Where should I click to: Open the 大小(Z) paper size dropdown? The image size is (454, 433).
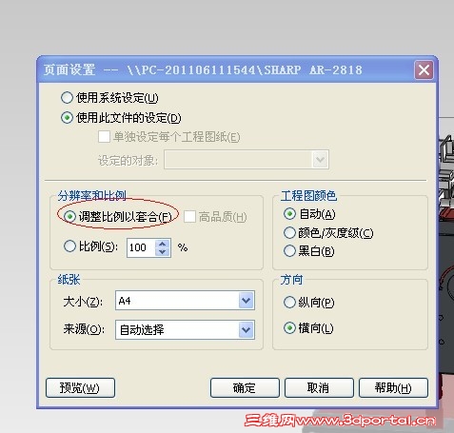(247, 300)
